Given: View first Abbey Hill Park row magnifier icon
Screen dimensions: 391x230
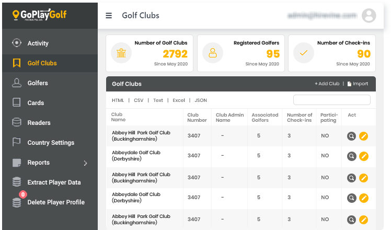Looking at the screenshot, I should 352,136.
